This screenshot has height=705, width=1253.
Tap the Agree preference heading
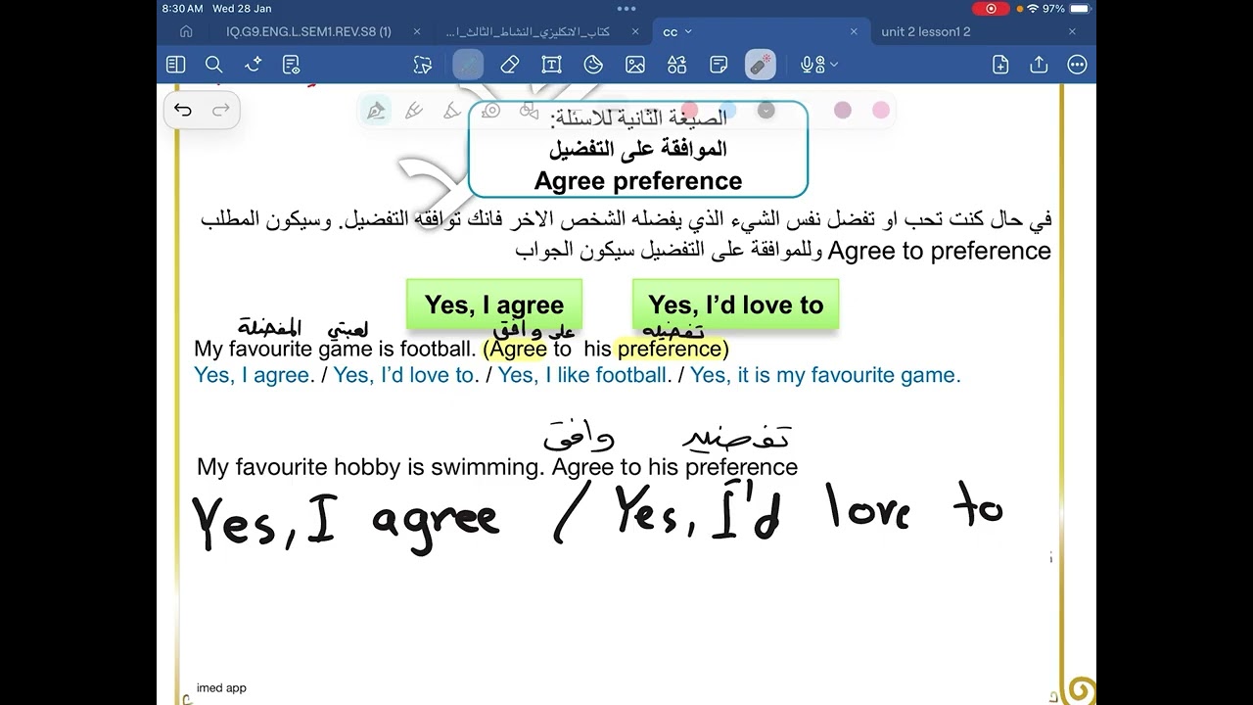638,181
